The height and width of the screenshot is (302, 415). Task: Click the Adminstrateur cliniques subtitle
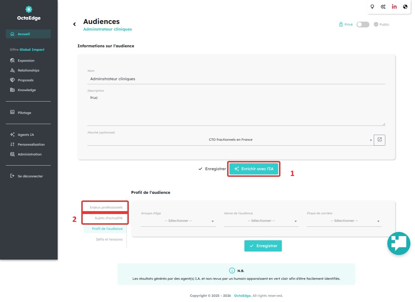(x=107, y=29)
